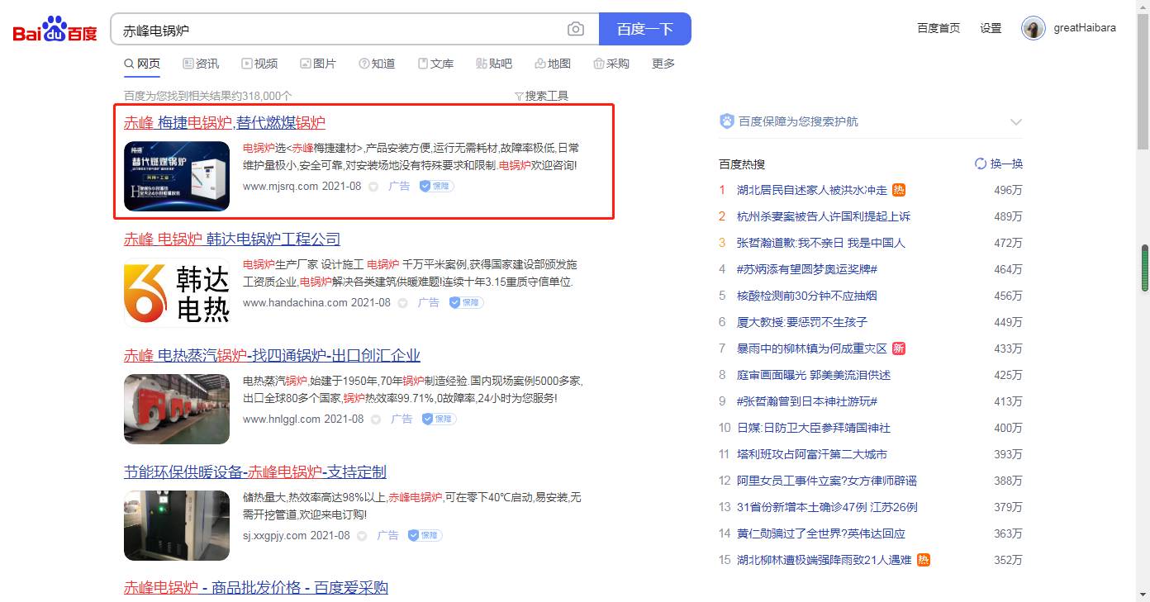Click 保障 badge on handachina.com result
This screenshot has width=1150, height=602.
[x=466, y=303]
